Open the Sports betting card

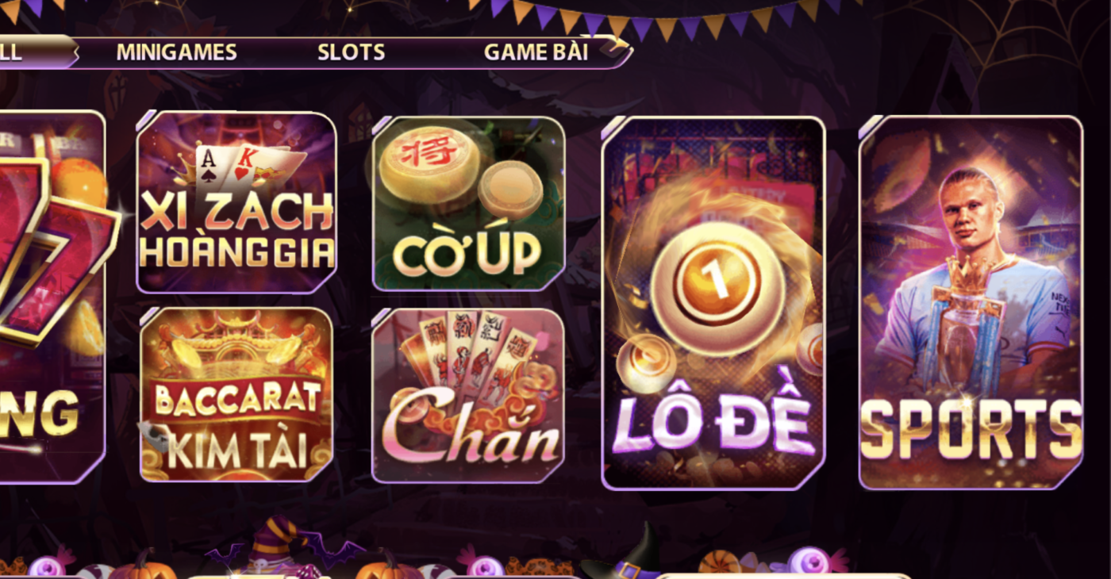971,302
